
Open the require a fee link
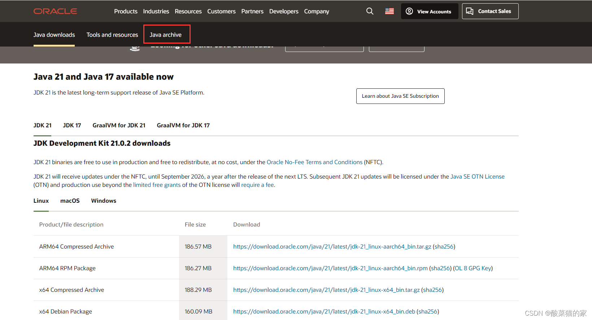tap(257, 185)
